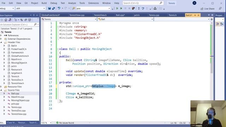The image size is (226, 127).
Task: Click the Redo arrow icon
Action: point(66,8)
